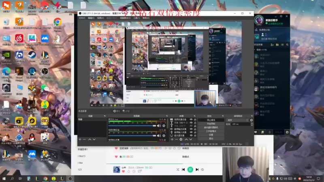Open the Tools menu in OBS
324x182 pixels.
click(136, 18)
